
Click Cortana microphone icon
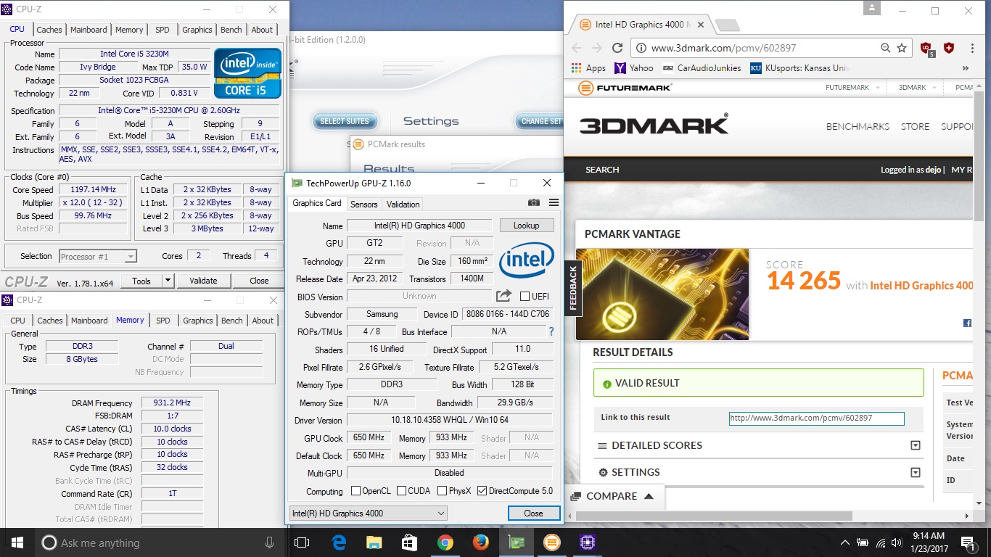tap(270, 542)
